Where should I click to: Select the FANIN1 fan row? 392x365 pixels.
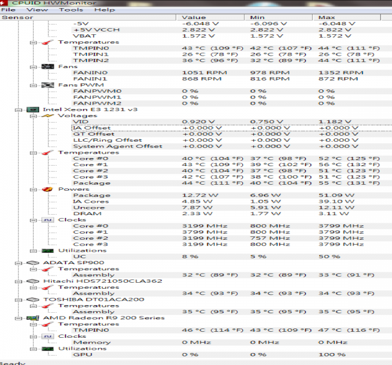point(231,79)
